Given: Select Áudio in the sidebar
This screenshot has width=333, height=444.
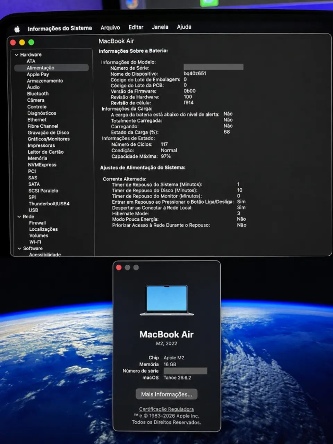Looking at the screenshot, I should (33, 87).
